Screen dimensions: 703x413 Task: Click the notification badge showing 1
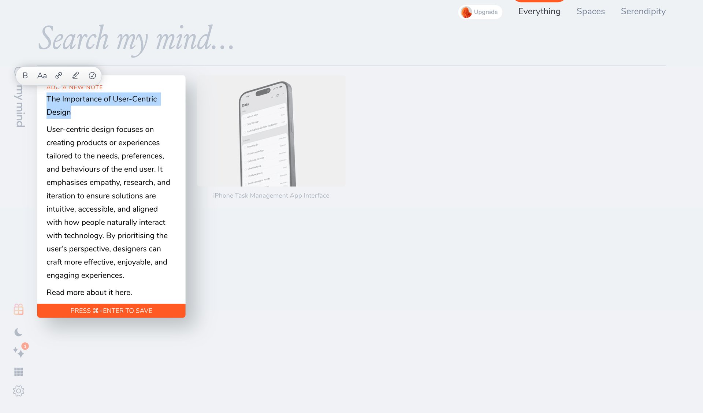click(24, 345)
